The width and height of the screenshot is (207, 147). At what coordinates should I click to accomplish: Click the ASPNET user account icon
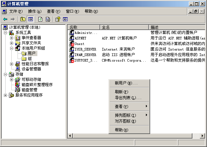[71, 38]
